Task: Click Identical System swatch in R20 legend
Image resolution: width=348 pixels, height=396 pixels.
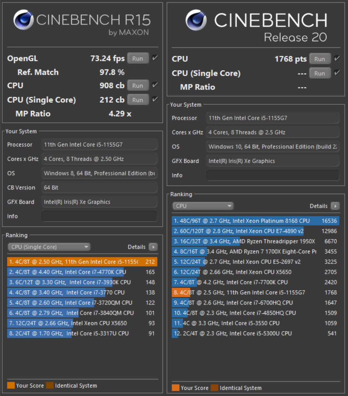Action: coord(215,388)
